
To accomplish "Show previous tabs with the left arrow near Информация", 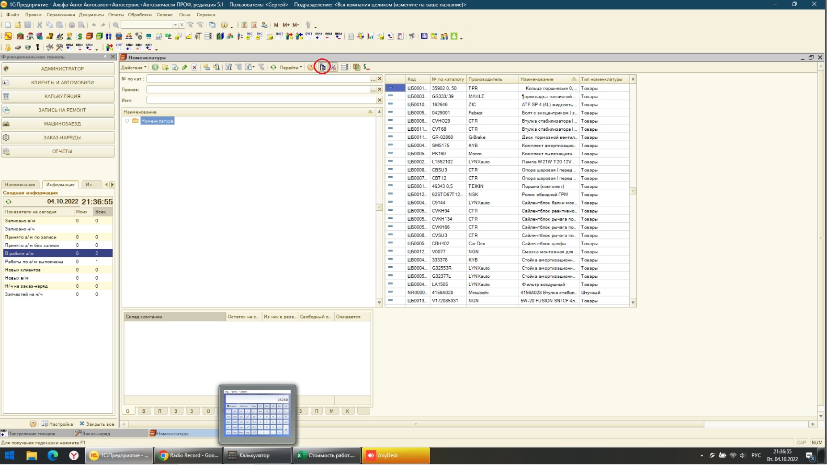I will coord(106,184).
